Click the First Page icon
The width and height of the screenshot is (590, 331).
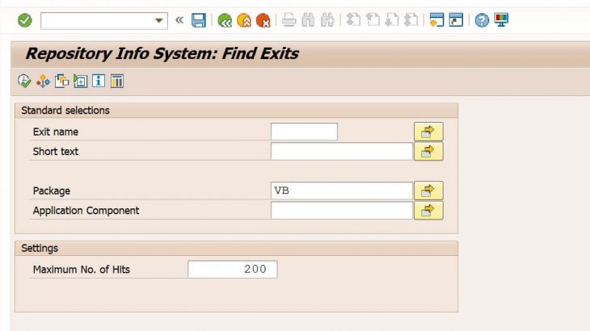(x=353, y=19)
